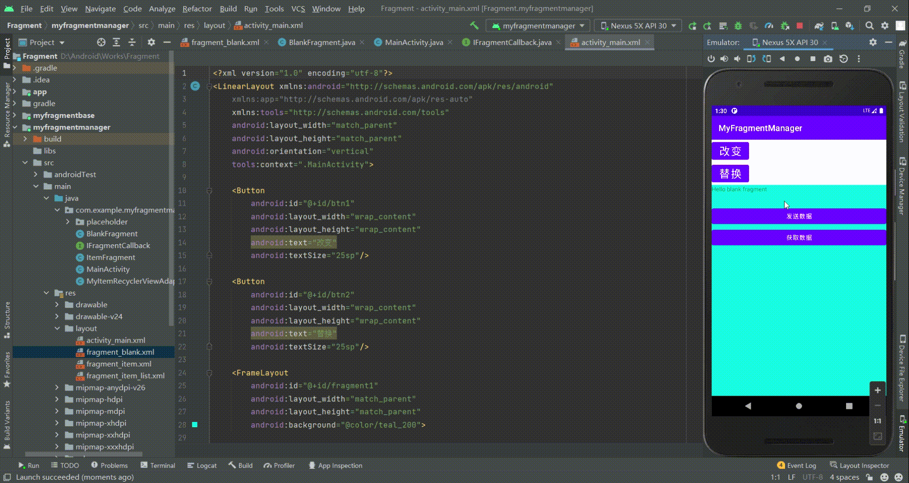Switch to MainActivity.java tab
Screen dimensions: 909x483
[414, 42]
